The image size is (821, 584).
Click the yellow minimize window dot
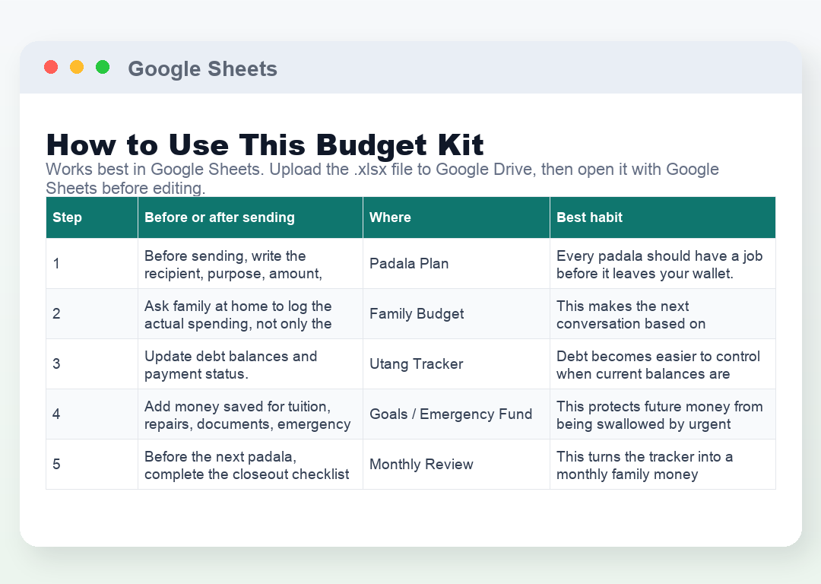tap(77, 68)
